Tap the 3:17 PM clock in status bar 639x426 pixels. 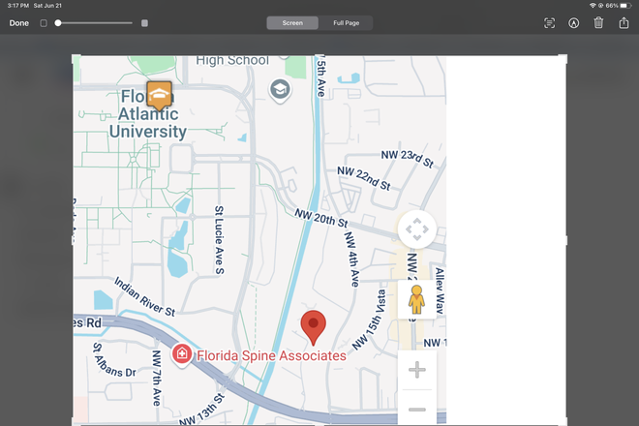pyautogui.click(x=18, y=5)
